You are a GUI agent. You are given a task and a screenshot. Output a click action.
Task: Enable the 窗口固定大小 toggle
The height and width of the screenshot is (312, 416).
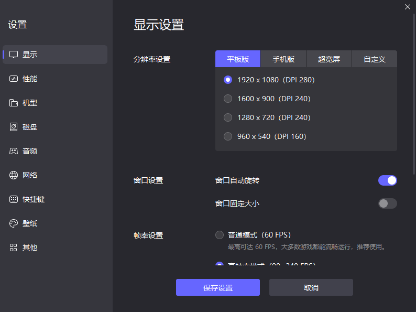click(387, 203)
